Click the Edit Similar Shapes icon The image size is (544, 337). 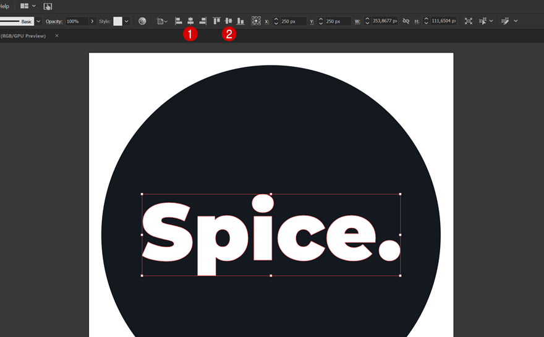tap(505, 21)
